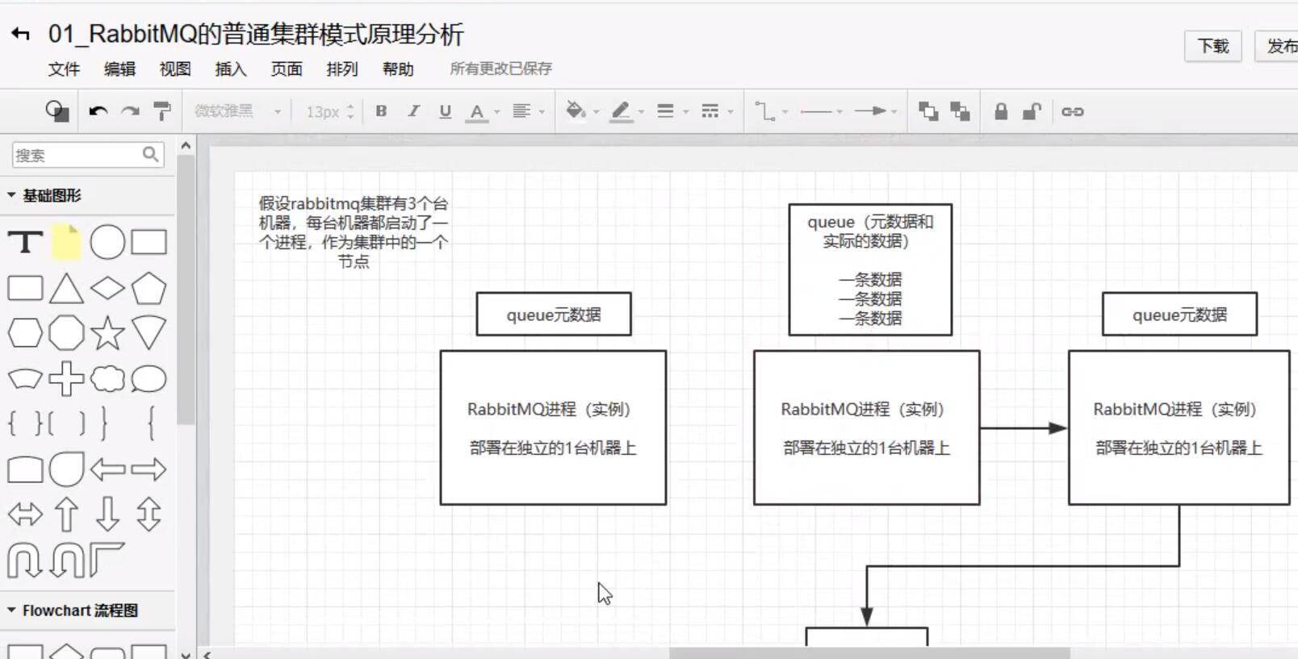Bring selection to front
The height and width of the screenshot is (659, 1298).
928,111
